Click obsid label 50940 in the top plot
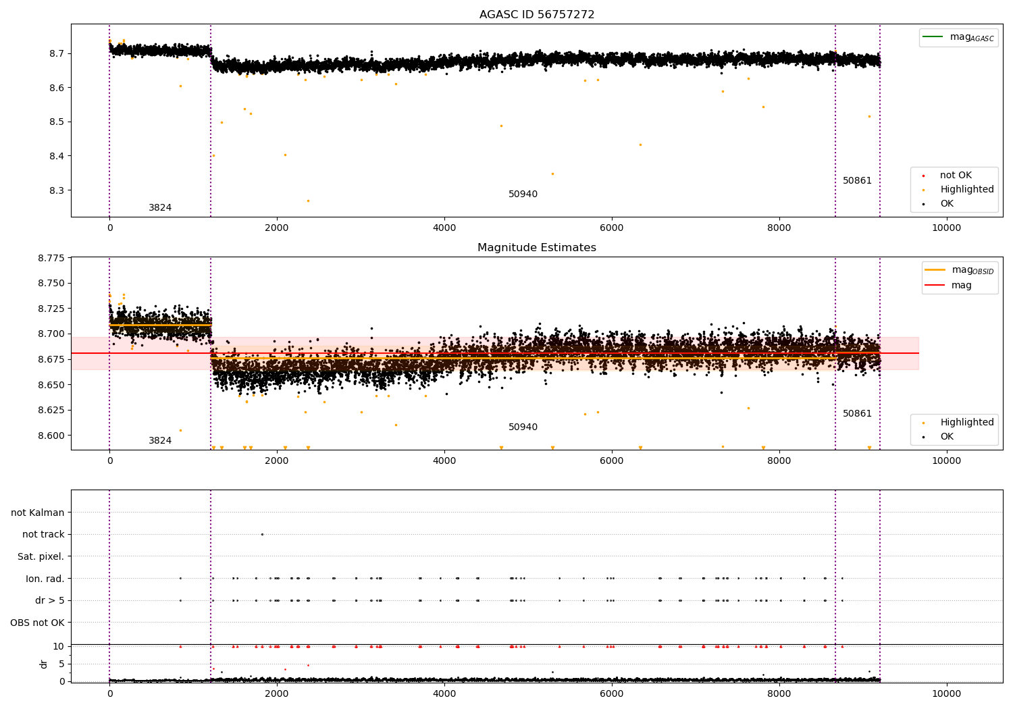Image resolution: width=1013 pixels, height=709 pixels. click(x=523, y=194)
